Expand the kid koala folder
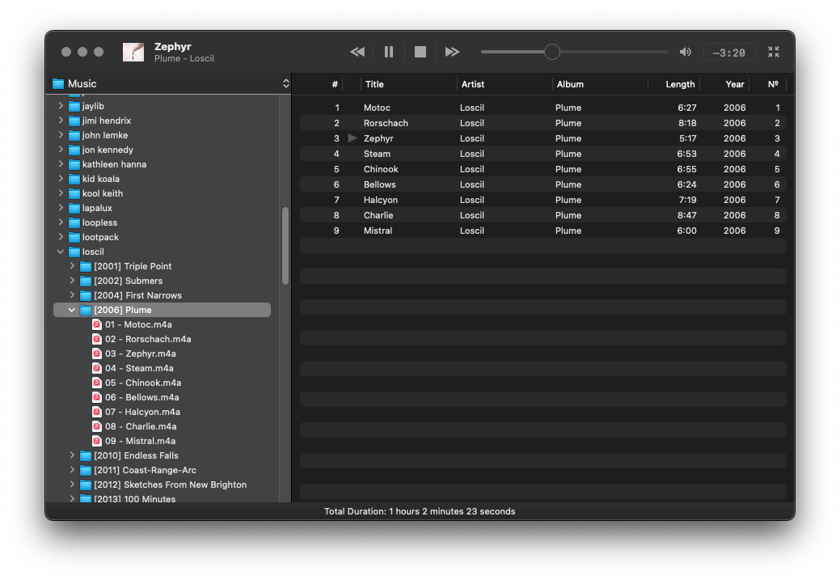The width and height of the screenshot is (840, 580). coord(61,179)
